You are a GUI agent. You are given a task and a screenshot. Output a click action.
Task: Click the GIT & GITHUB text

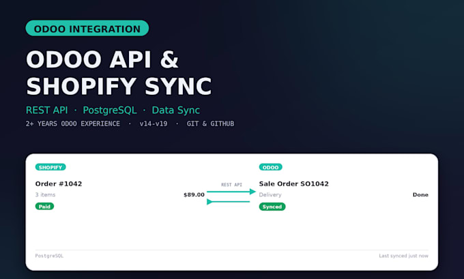click(x=210, y=123)
